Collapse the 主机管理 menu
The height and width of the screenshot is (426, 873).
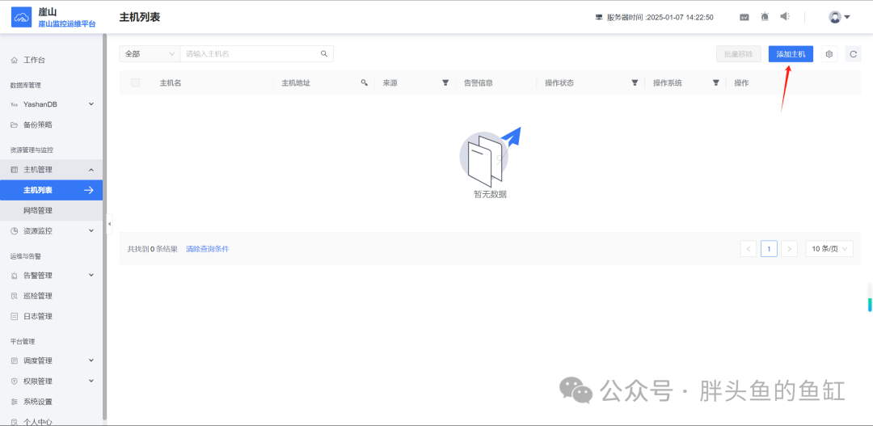51,169
